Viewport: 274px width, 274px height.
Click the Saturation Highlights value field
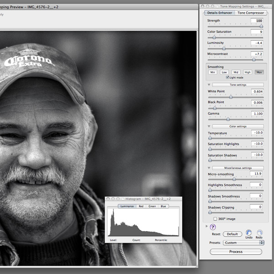(x=257, y=144)
